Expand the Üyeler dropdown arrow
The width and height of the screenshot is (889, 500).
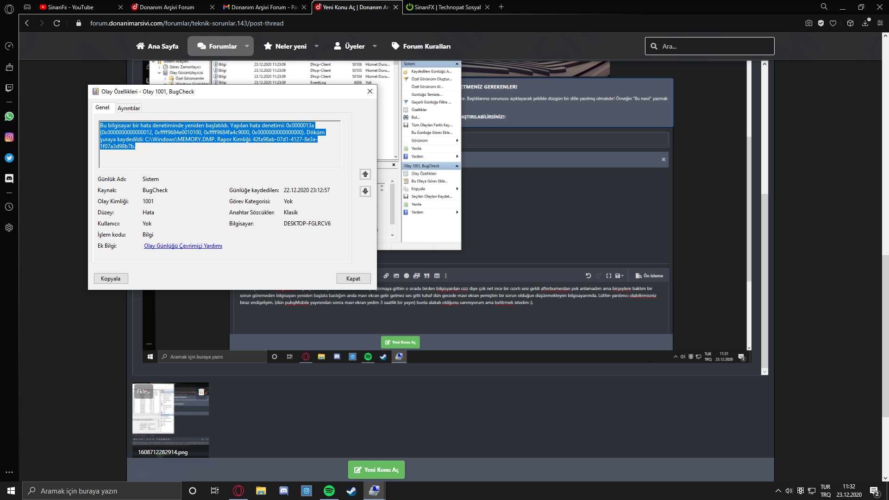click(375, 46)
